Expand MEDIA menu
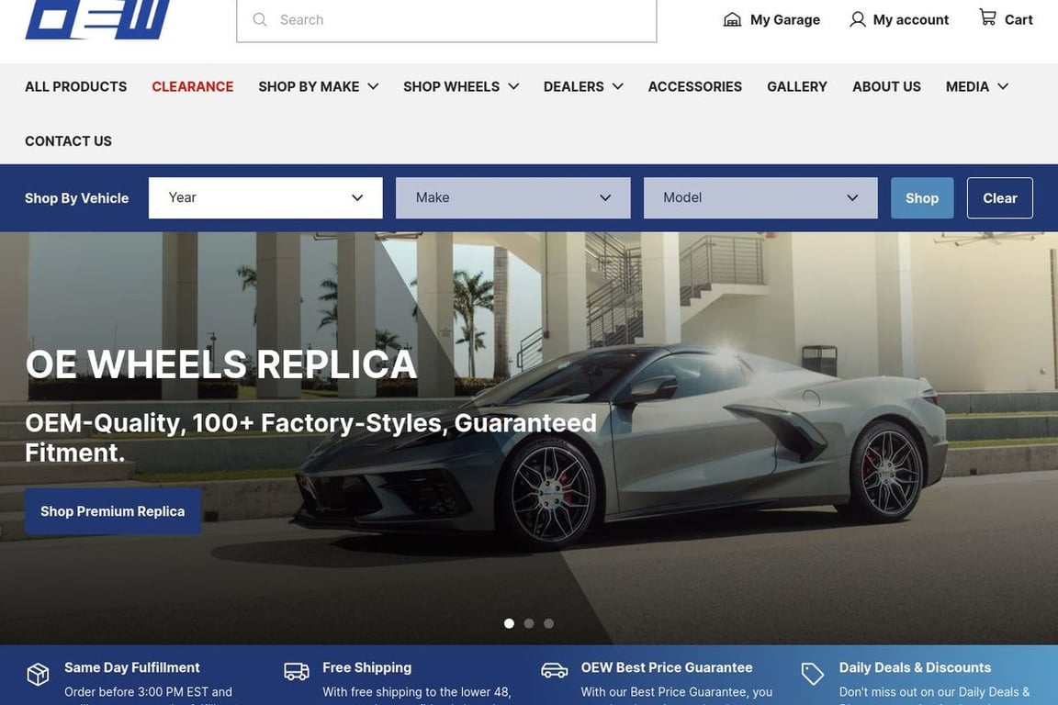 pos(977,86)
